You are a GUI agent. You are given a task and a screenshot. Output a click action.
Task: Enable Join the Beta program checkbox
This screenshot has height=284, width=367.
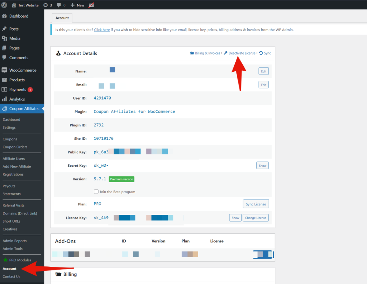click(96, 191)
